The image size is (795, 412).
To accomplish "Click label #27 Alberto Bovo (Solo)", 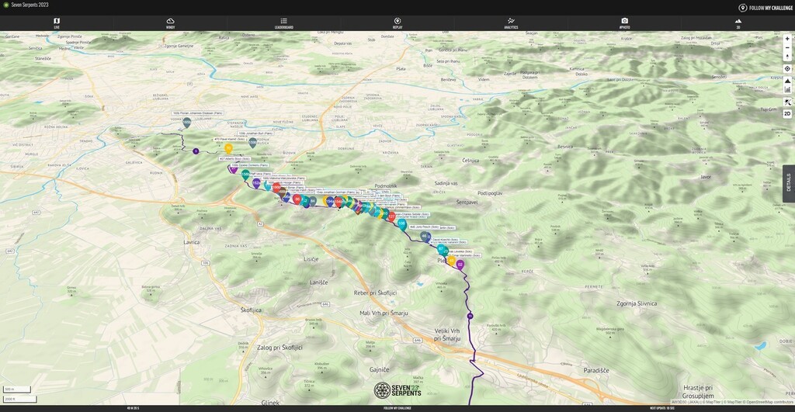I will point(234,158).
